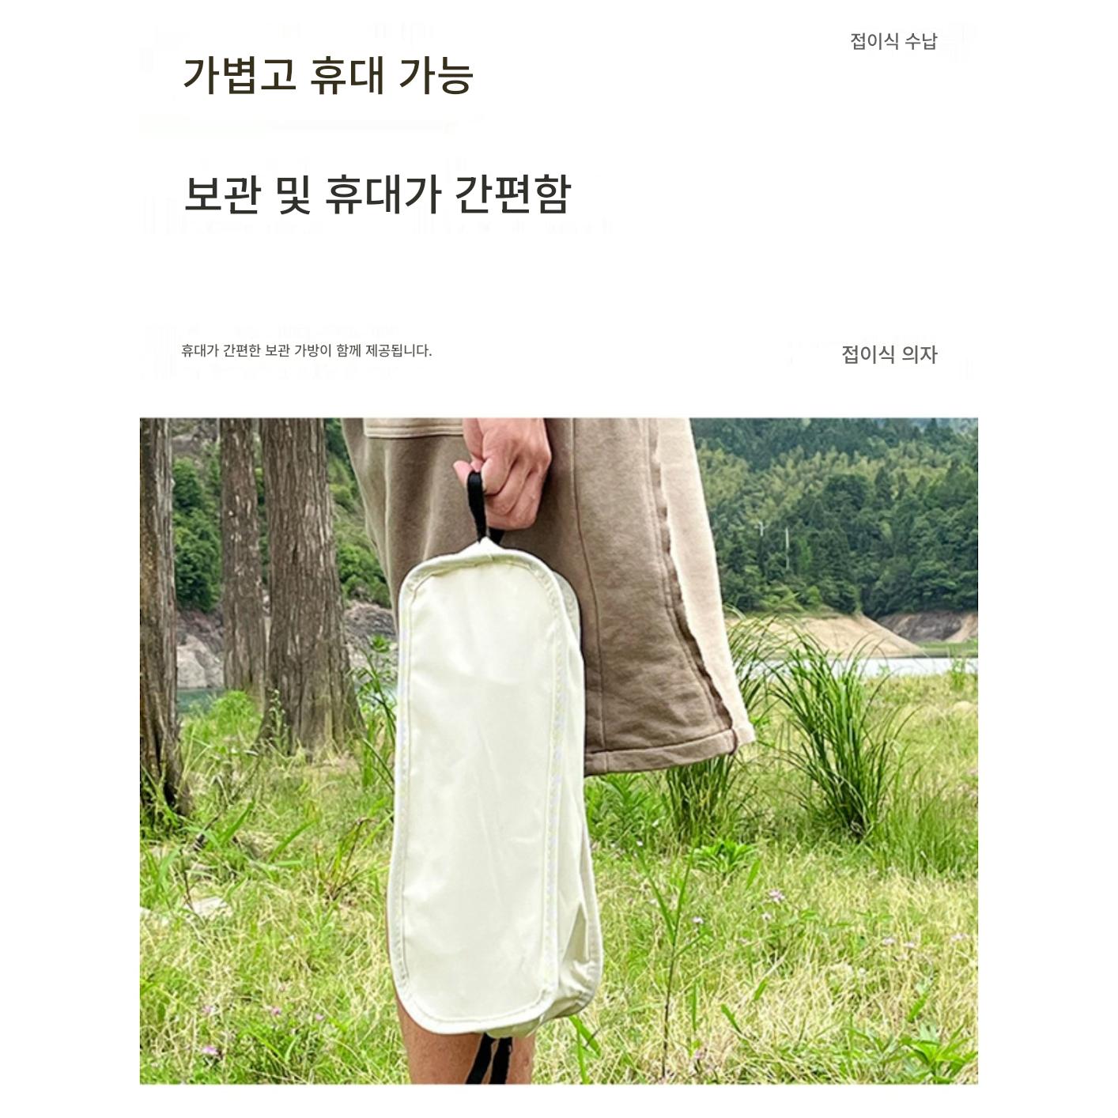Select the 보관 가방이 함께 제공됩니다 caption
Image resolution: width=1118 pixels, height=1118 pixels.
(306, 350)
